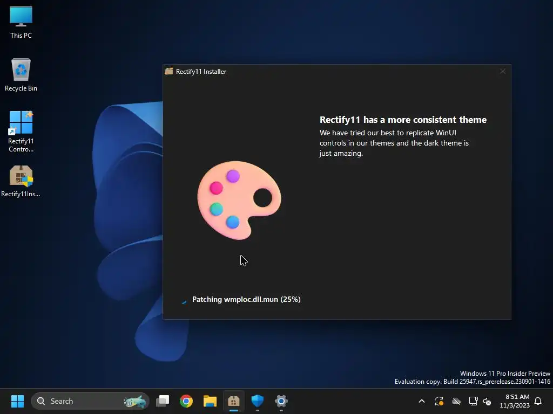Click the Windows Update tray icon
This screenshot has height=414, width=553.
tap(439, 401)
